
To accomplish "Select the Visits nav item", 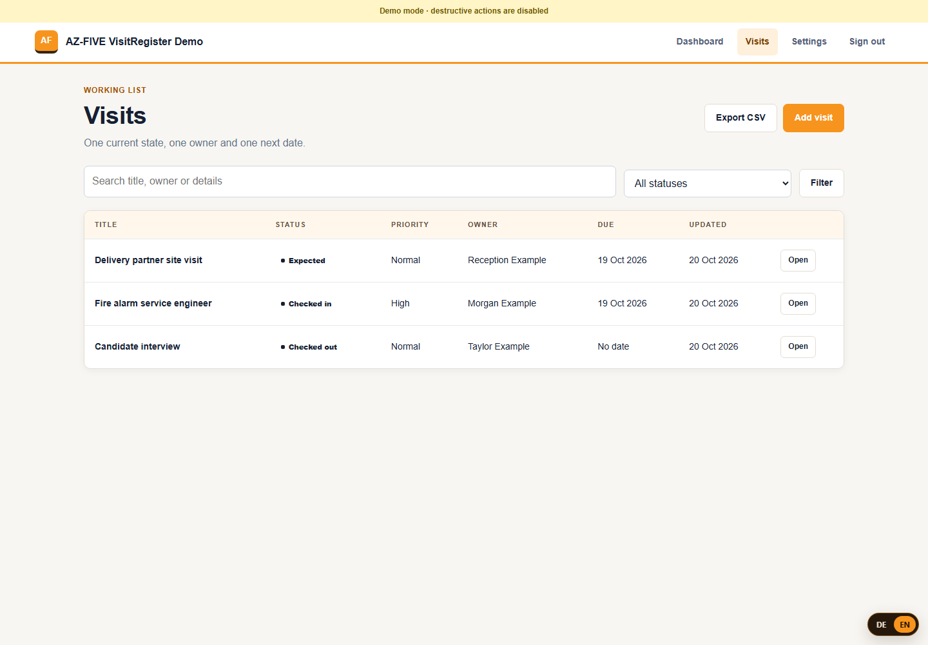I will (757, 42).
